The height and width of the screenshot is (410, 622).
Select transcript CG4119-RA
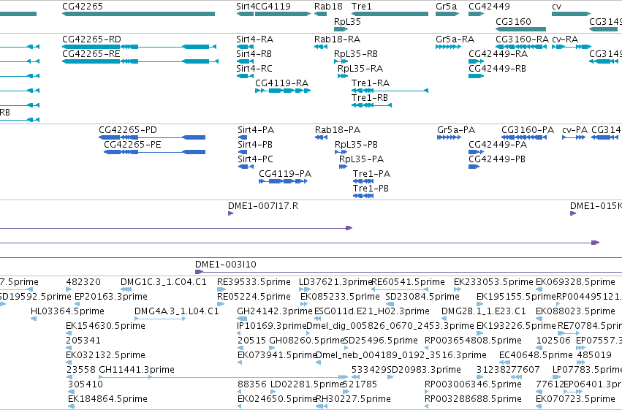tap(282, 91)
